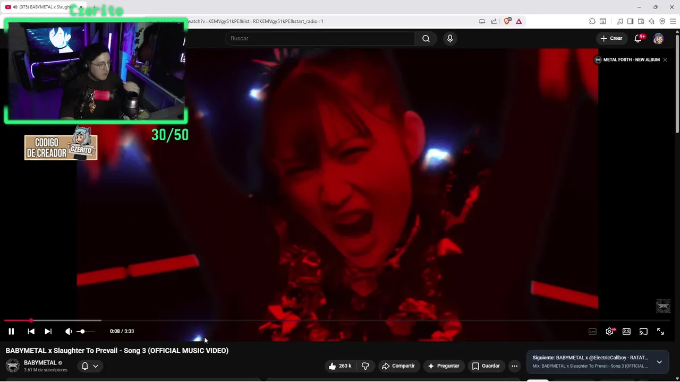This screenshot has height=382, width=680.
Task: Mute the video with speaker icon
Action: tap(69, 331)
